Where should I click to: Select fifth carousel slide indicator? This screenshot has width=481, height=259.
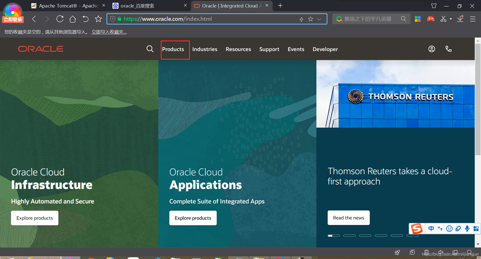click(397, 235)
